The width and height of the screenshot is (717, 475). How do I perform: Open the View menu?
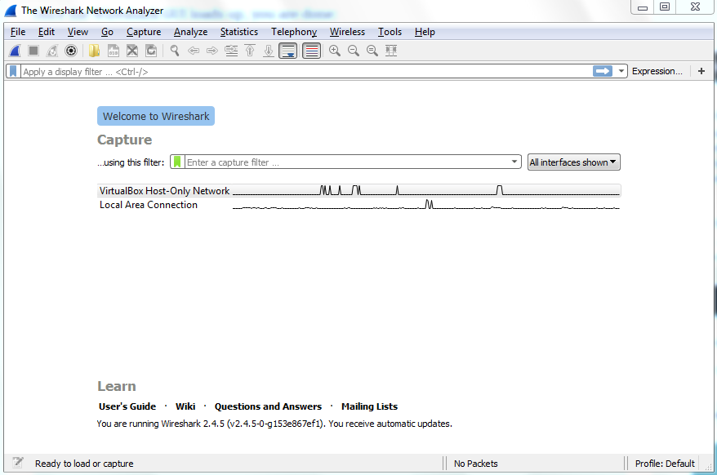tap(78, 32)
